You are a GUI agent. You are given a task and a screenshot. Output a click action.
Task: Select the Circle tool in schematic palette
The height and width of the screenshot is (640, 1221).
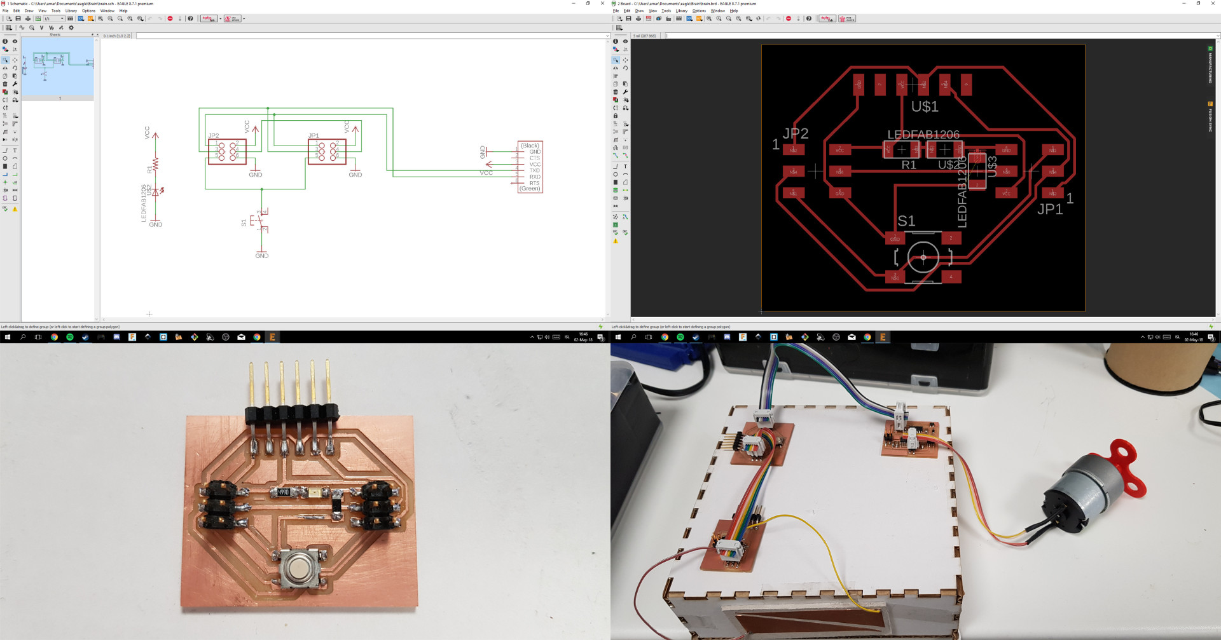point(5,158)
